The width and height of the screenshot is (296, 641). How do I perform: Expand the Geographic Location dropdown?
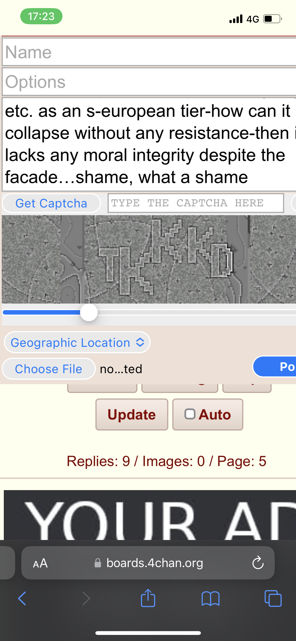coord(77,342)
